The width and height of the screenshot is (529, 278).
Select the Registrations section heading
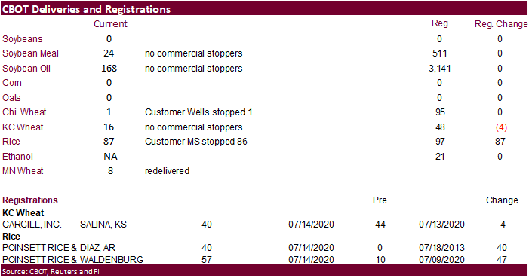30,200
